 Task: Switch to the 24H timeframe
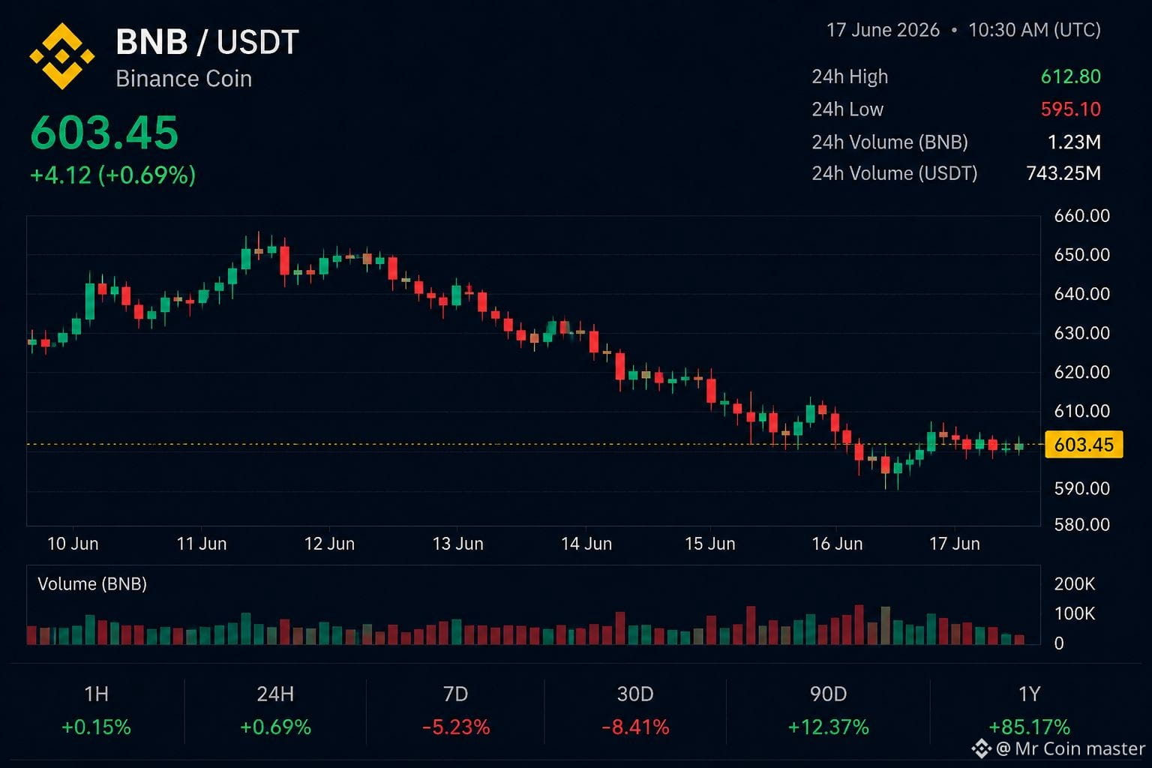275,694
